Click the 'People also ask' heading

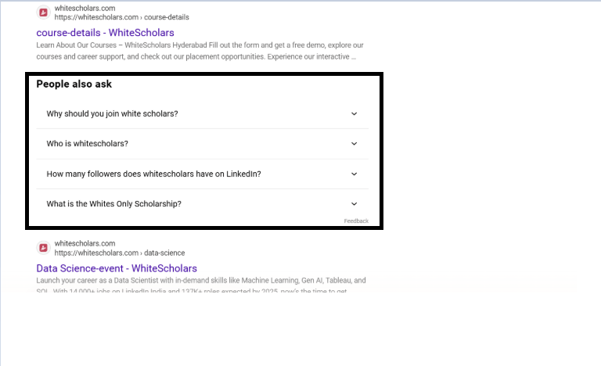tap(74, 84)
